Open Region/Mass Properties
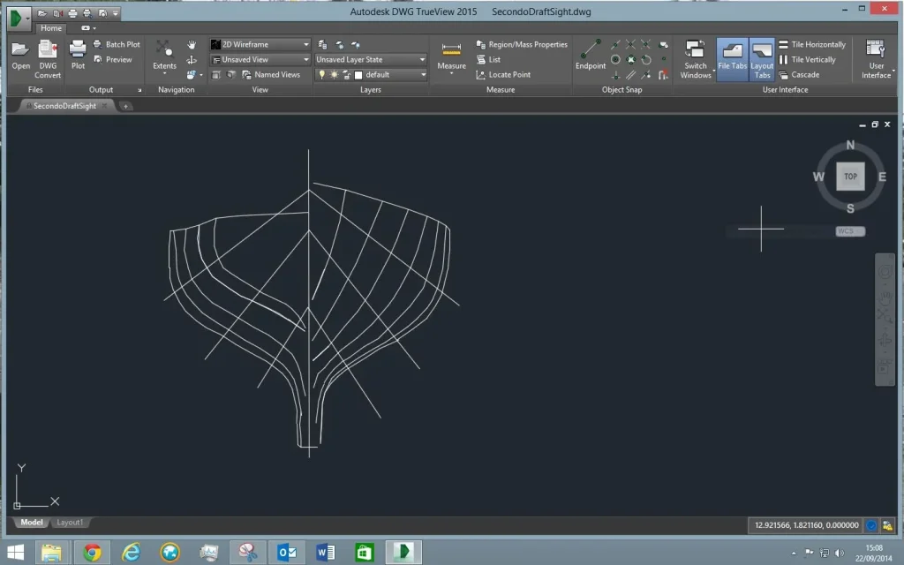The image size is (904, 565). [x=522, y=44]
